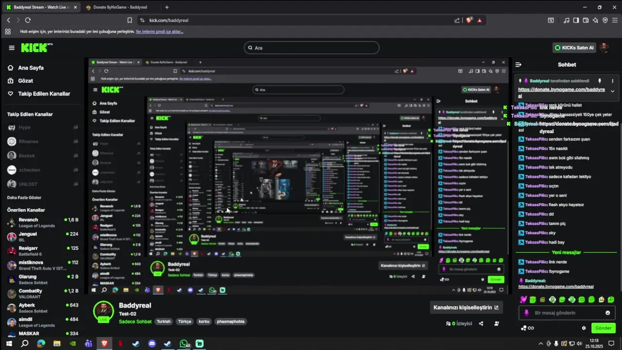Select followed channel Beskok
The width and height of the screenshot is (622, 350).
(43, 156)
